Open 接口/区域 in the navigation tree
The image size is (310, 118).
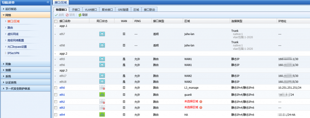coord(13,21)
